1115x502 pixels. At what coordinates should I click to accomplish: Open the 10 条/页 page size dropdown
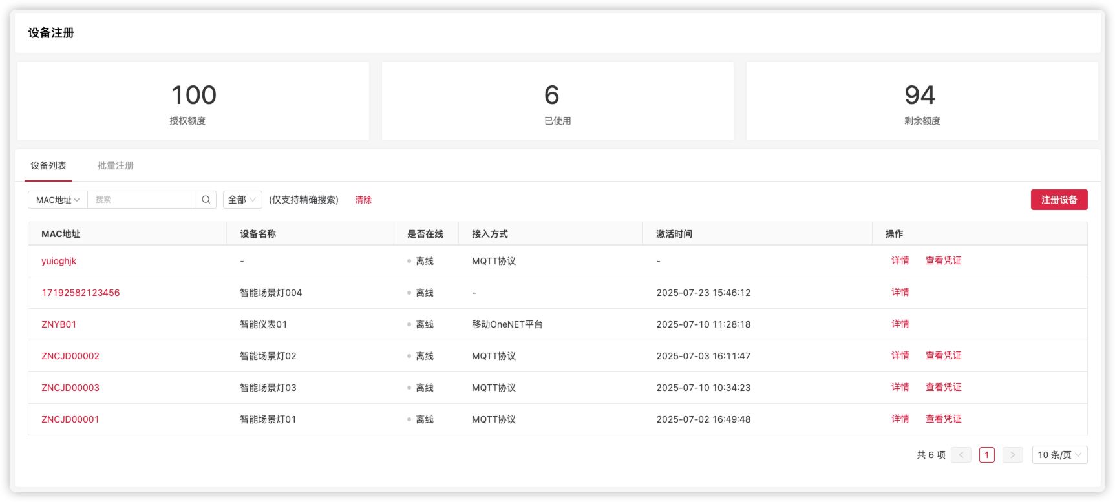(1059, 455)
